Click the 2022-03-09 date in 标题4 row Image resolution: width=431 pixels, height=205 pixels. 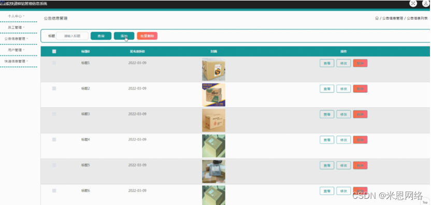(137, 139)
